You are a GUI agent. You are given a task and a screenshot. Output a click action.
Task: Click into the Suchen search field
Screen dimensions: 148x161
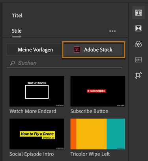tap(65, 63)
